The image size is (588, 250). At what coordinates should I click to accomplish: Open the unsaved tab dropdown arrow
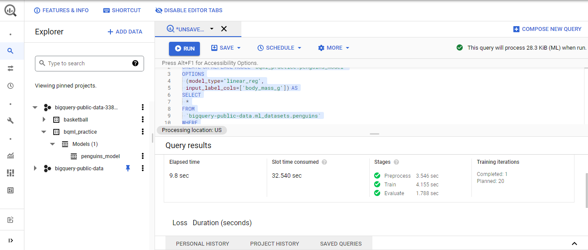click(212, 29)
